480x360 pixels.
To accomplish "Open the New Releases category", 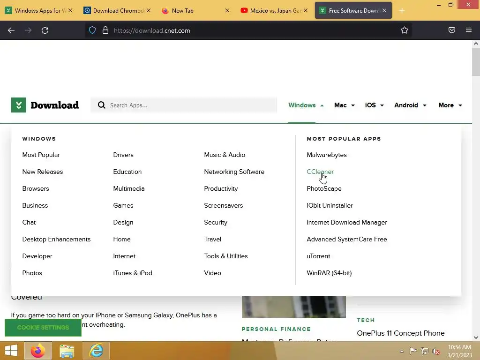I will tap(43, 172).
